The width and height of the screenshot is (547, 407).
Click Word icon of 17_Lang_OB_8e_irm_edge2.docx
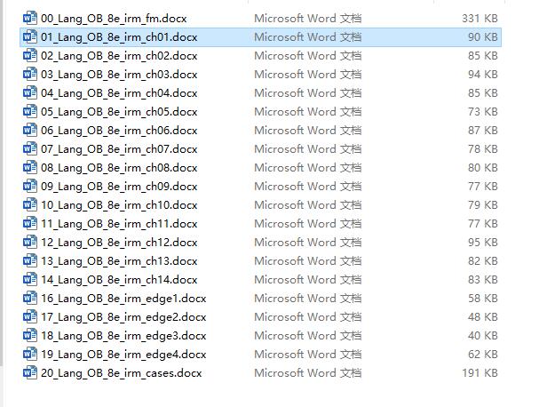pos(30,316)
